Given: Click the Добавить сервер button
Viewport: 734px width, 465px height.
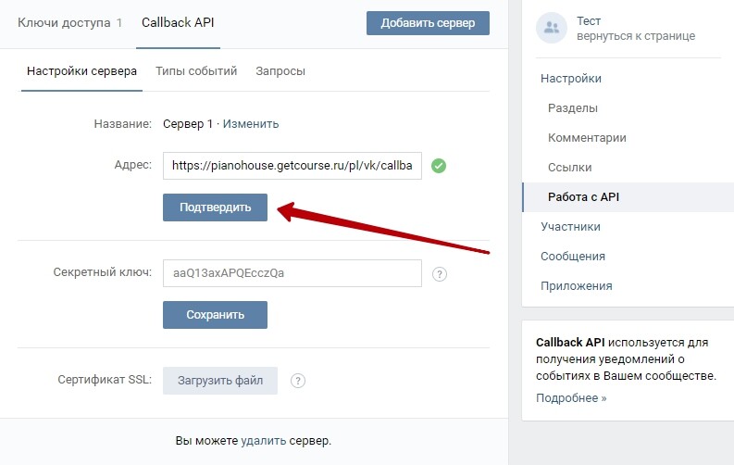Looking at the screenshot, I should click(428, 23).
